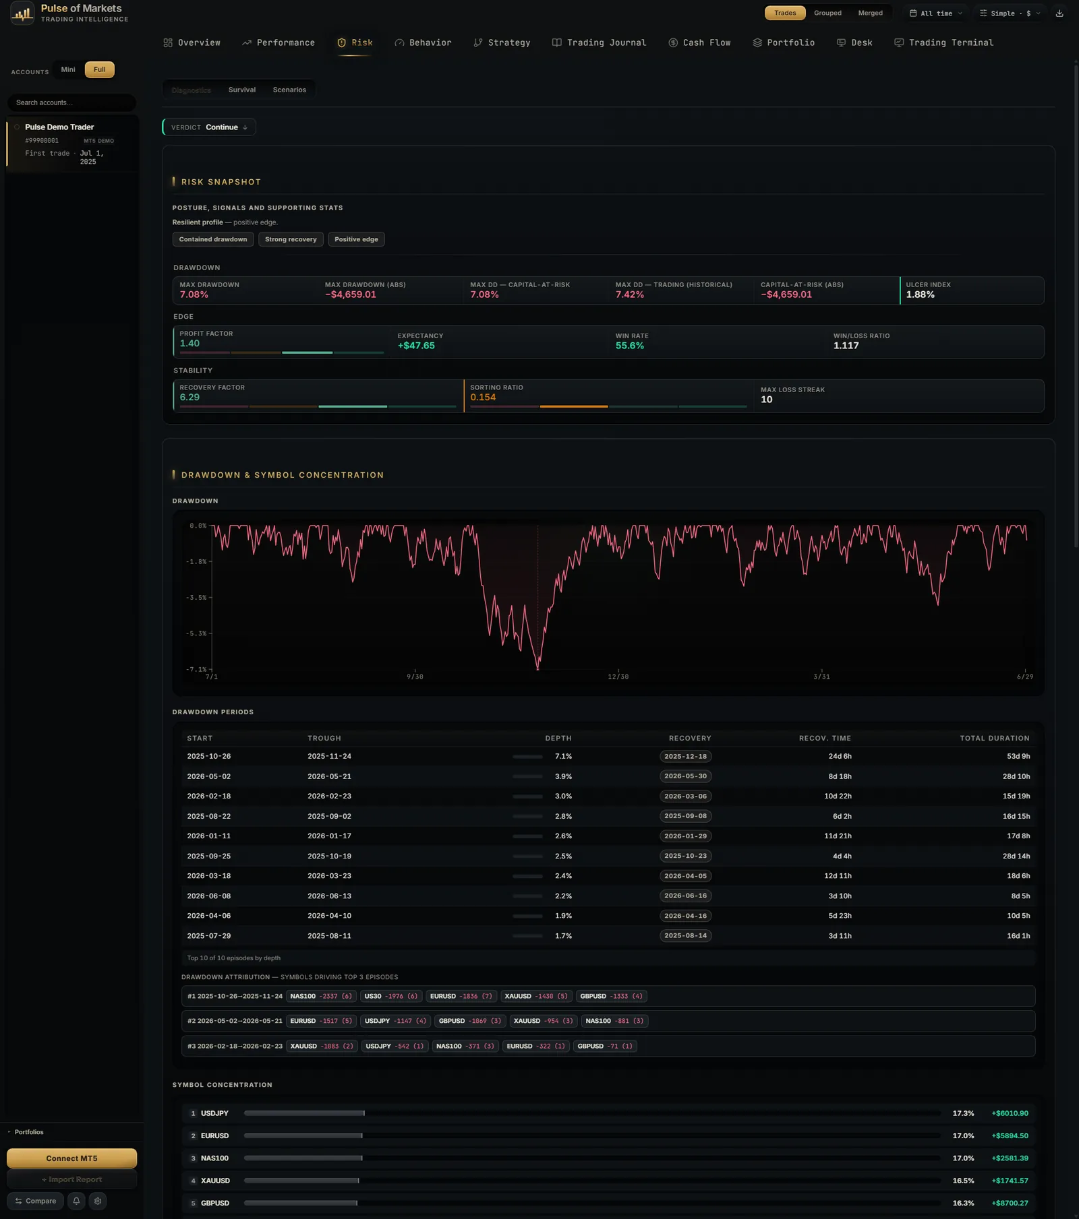Screen dimensions: 1079x1219
Task: Open the Performance tab
Action: coord(279,42)
